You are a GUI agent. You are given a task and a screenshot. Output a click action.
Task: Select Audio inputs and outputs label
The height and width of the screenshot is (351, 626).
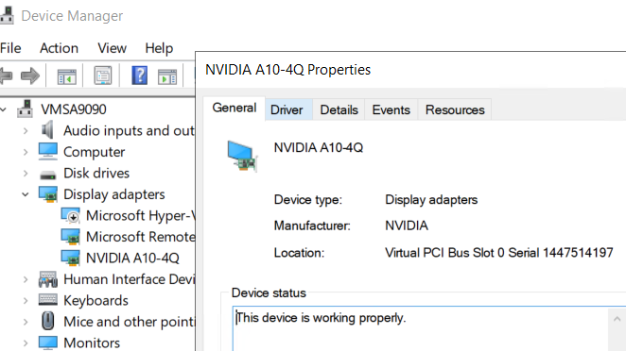point(129,130)
